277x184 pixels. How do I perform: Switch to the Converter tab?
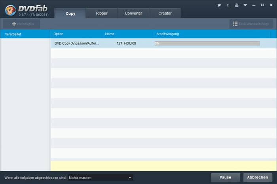(133, 13)
